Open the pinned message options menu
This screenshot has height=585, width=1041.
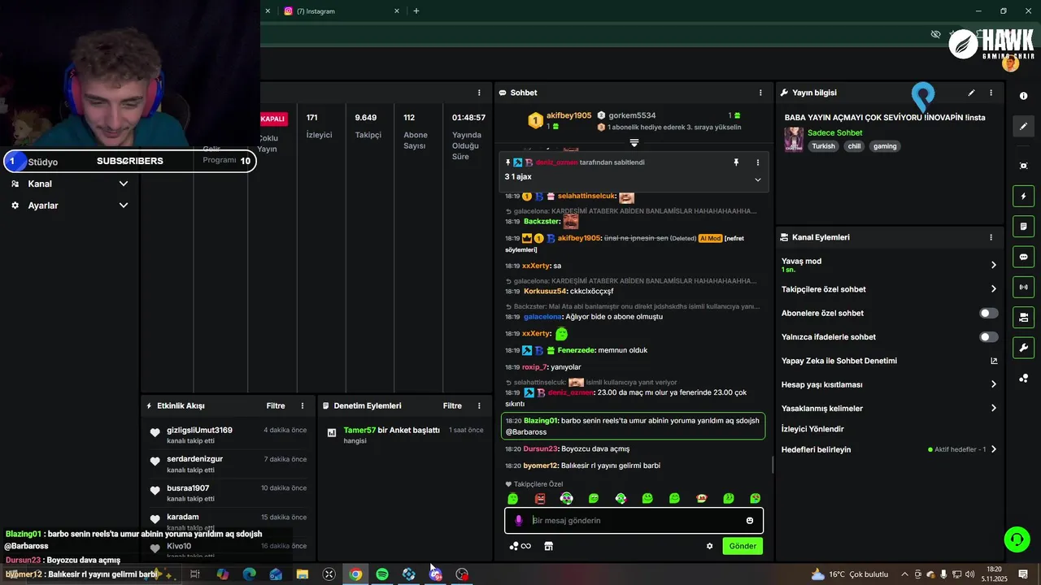[758, 162]
